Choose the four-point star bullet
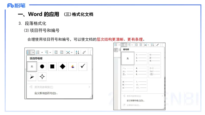The height and width of the screenshot is (115, 205). 42,77
